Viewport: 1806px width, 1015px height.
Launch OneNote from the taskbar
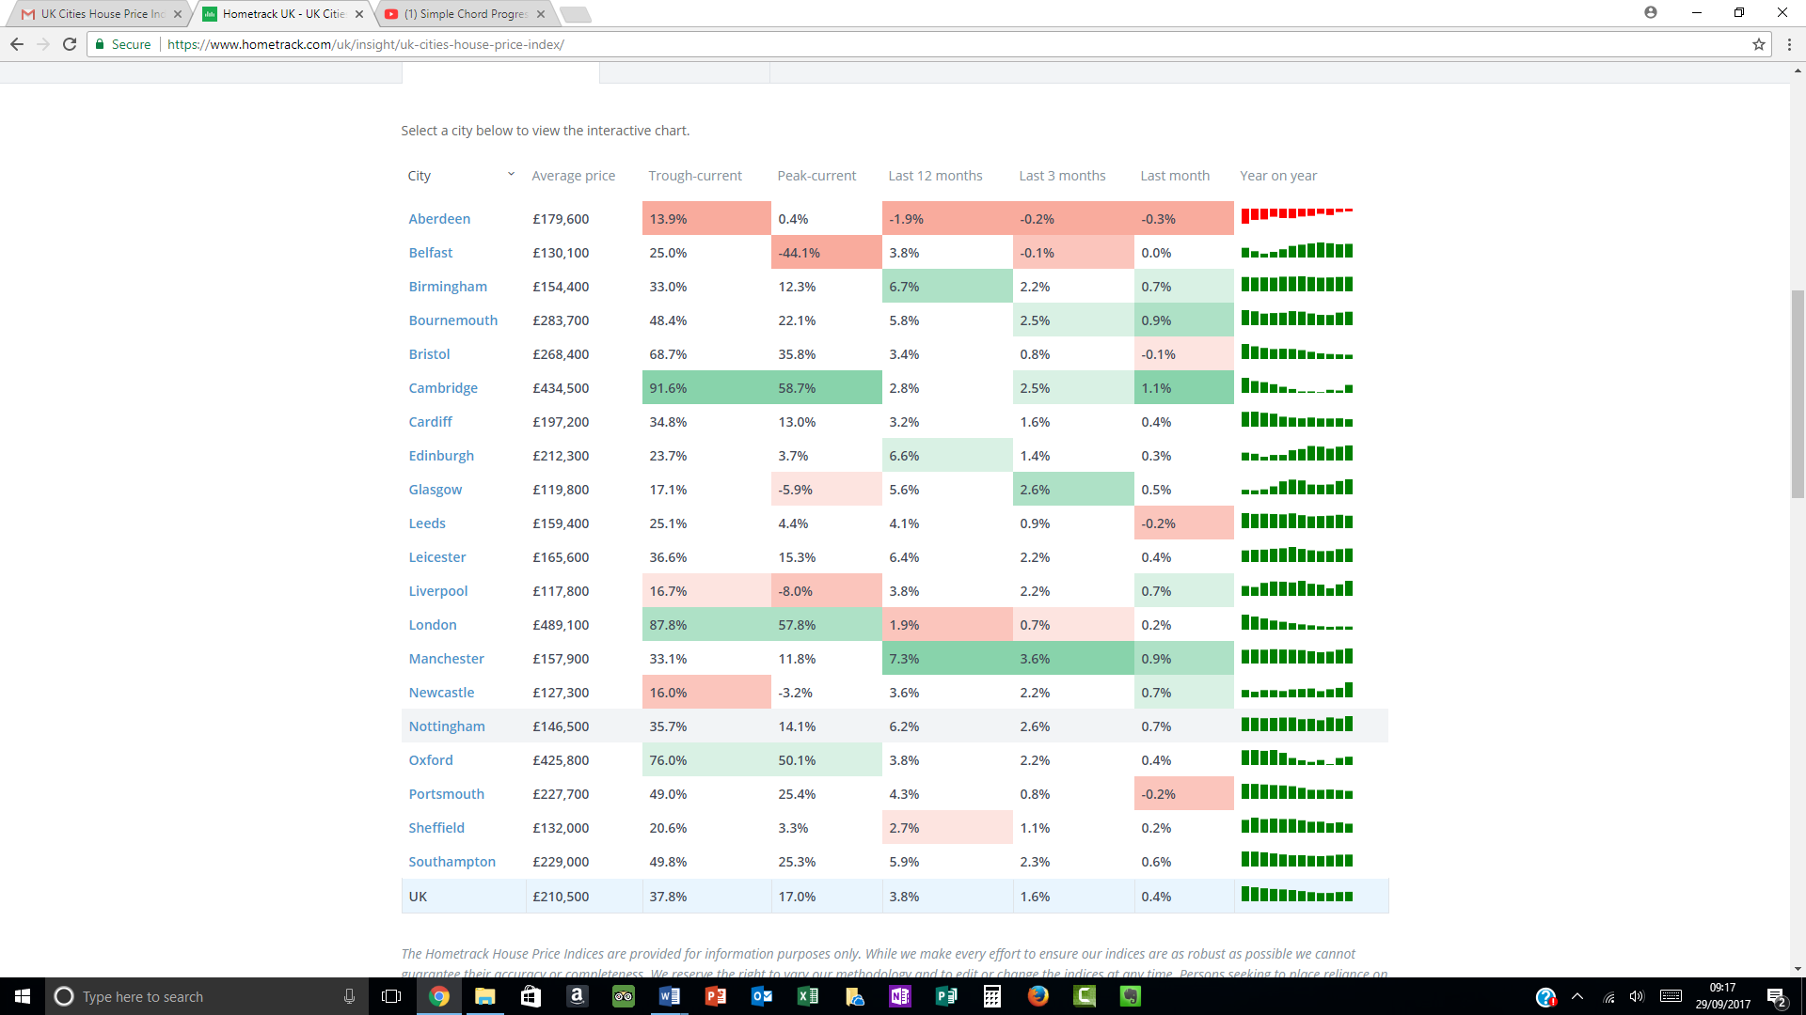(x=900, y=996)
